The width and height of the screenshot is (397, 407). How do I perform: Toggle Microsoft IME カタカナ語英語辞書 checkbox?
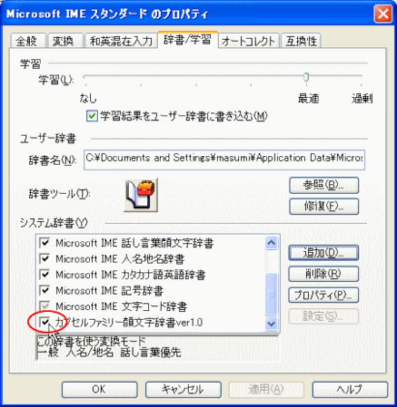(44, 274)
